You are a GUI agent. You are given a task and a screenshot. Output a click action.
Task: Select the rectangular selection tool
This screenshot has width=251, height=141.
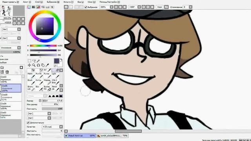29,61
